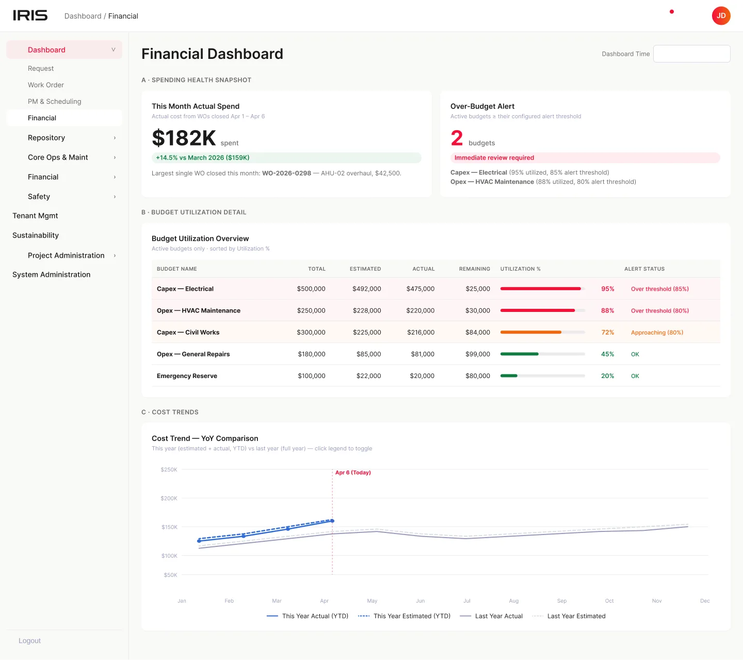The height and width of the screenshot is (660, 743).
Task: Click the Utilization % column header
Action: (521, 269)
